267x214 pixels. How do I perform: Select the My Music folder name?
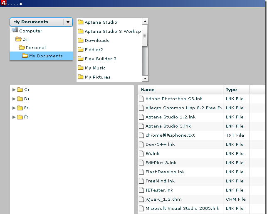(x=95, y=68)
